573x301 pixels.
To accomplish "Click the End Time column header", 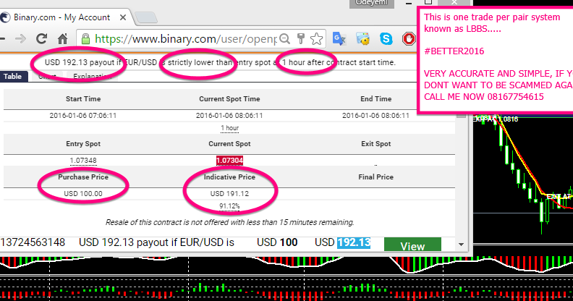I will point(376,99).
